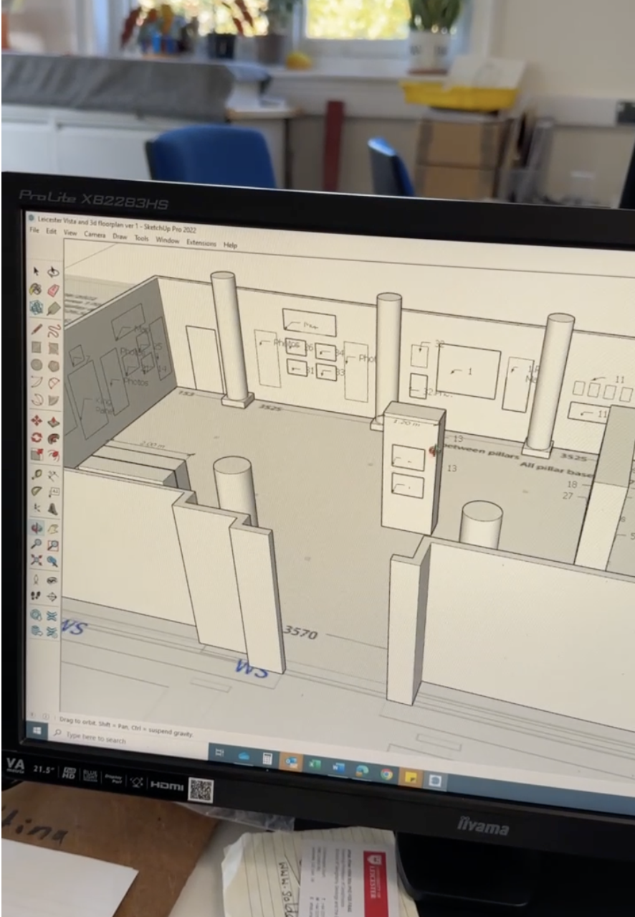Activate the Paint Bucket tool
The height and width of the screenshot is (917, 635).
[37, 289]
